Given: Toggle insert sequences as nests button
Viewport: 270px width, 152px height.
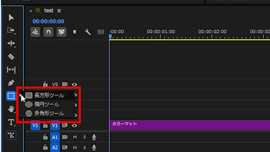Looking at the screenshot, I should click(x=35, y=32).
